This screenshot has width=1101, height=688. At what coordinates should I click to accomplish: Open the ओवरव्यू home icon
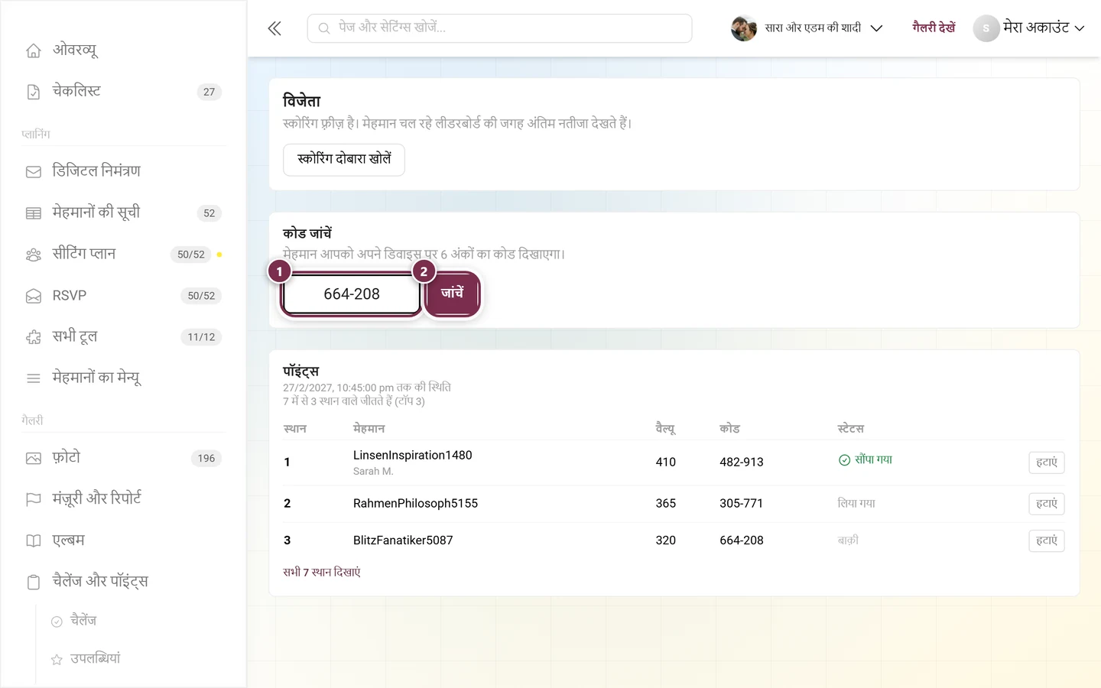pos(34,50)
